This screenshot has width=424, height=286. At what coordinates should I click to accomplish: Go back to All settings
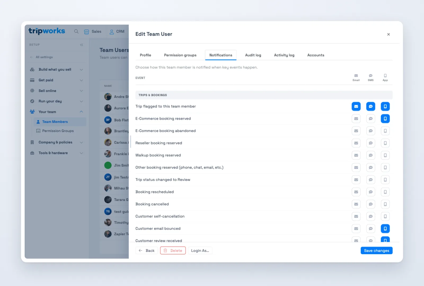41,57
